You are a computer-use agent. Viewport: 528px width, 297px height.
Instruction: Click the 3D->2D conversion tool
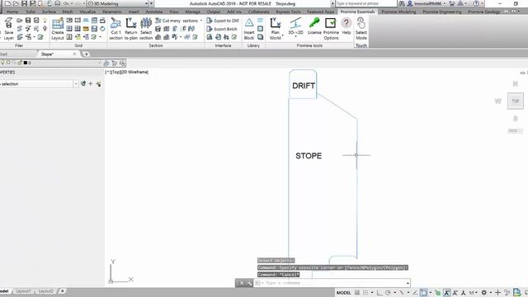pyautogui.click(x=295, y=27)
